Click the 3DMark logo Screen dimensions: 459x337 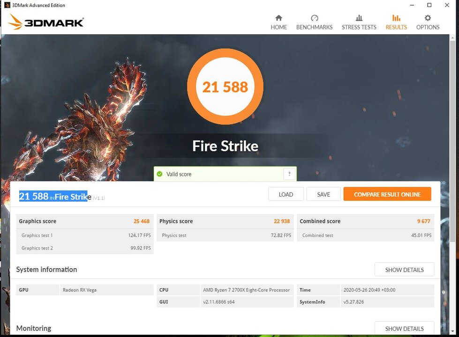(x=45, y=22)
